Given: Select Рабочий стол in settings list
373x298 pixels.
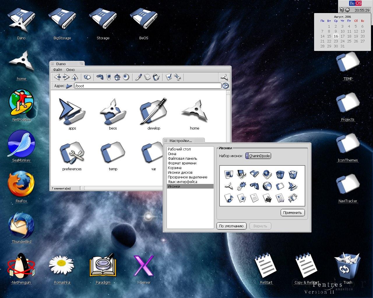Looking at the screenshot, I should point(190,149).
